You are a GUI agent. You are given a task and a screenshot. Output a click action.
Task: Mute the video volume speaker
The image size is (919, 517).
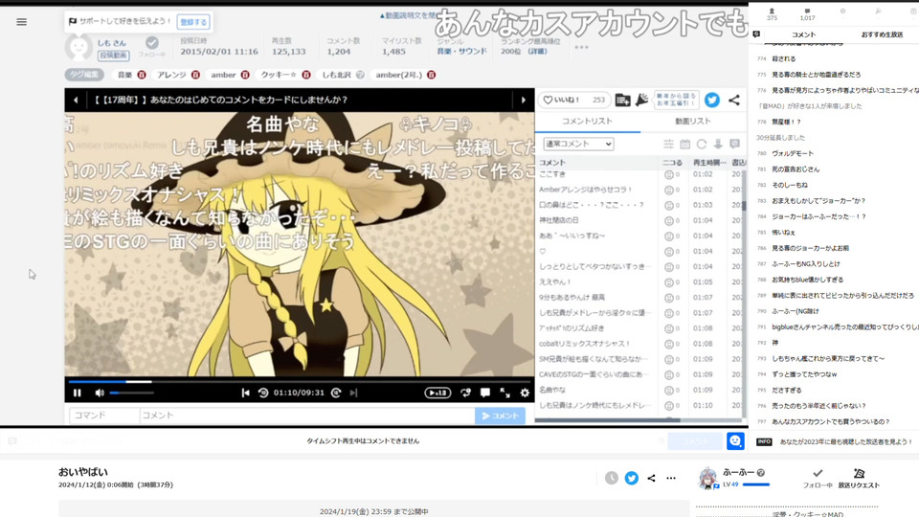(100, 393)
